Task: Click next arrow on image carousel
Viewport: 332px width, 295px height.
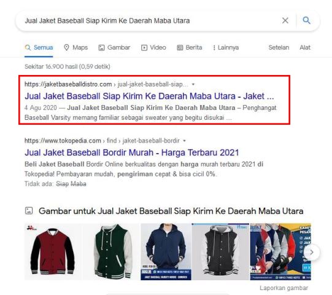Action: click(x=312, y=252)
